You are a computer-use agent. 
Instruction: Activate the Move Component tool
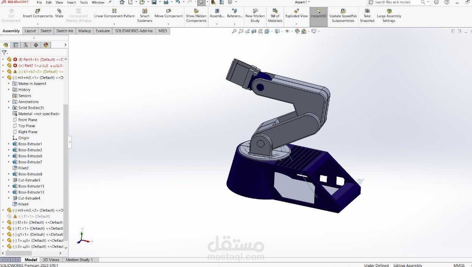[168, 14]
